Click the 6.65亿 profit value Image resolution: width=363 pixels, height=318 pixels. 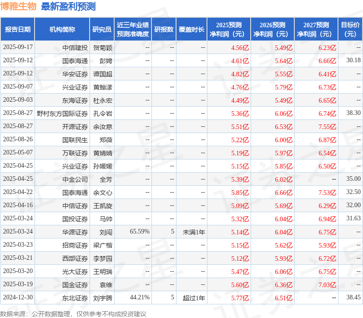pyautogui.click(x=327, y=100)
